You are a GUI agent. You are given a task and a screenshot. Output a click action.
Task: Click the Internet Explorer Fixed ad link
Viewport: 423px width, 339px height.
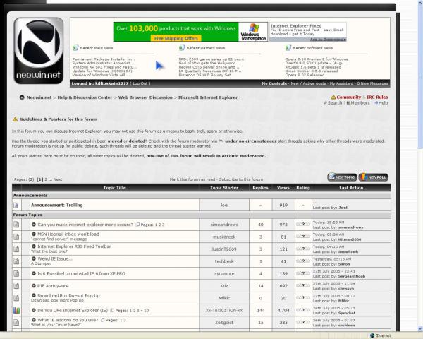point(296,25)
